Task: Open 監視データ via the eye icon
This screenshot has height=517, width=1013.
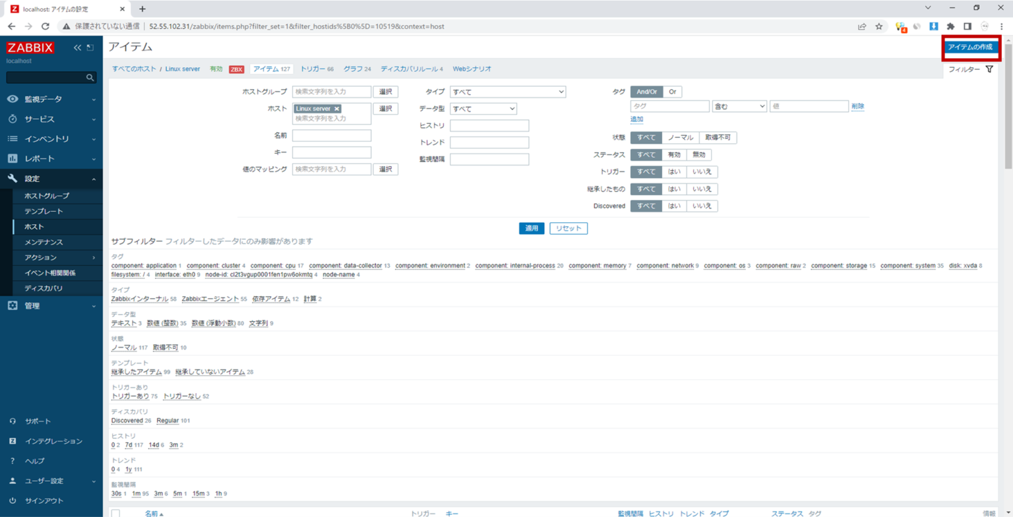Action: [x=14, y=100]
